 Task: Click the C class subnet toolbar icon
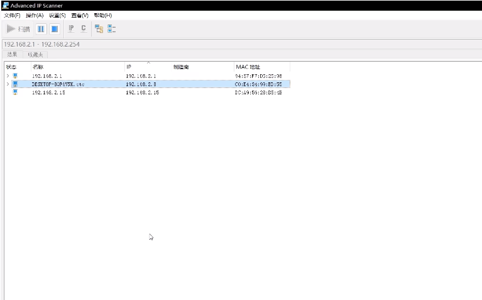point(83,28)
